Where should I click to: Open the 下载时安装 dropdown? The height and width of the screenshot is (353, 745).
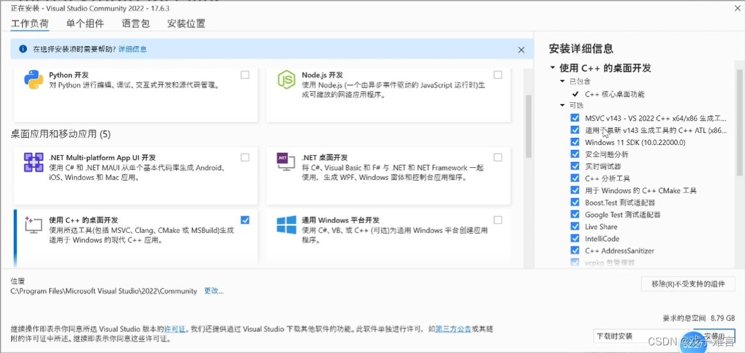coord(640,336)
